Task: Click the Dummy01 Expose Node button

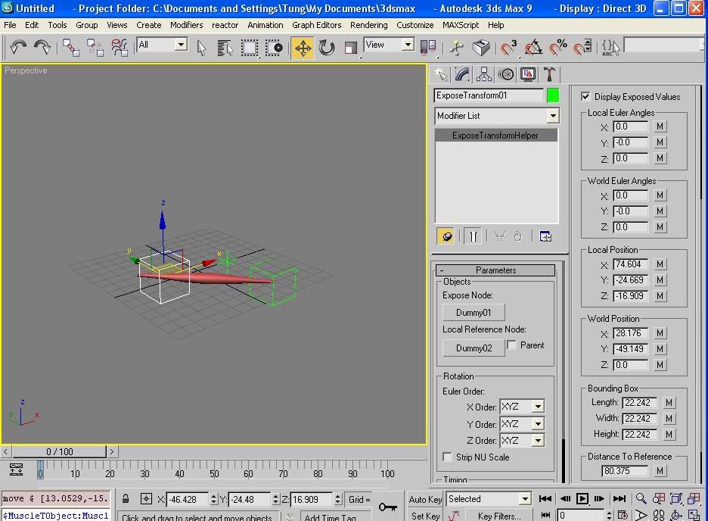Action: pyautogui.click(x=474, y=313)
